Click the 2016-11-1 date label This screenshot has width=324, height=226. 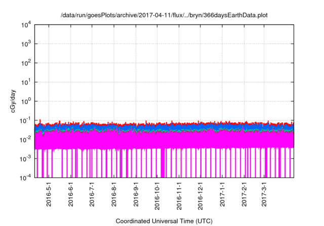point(179,196)
